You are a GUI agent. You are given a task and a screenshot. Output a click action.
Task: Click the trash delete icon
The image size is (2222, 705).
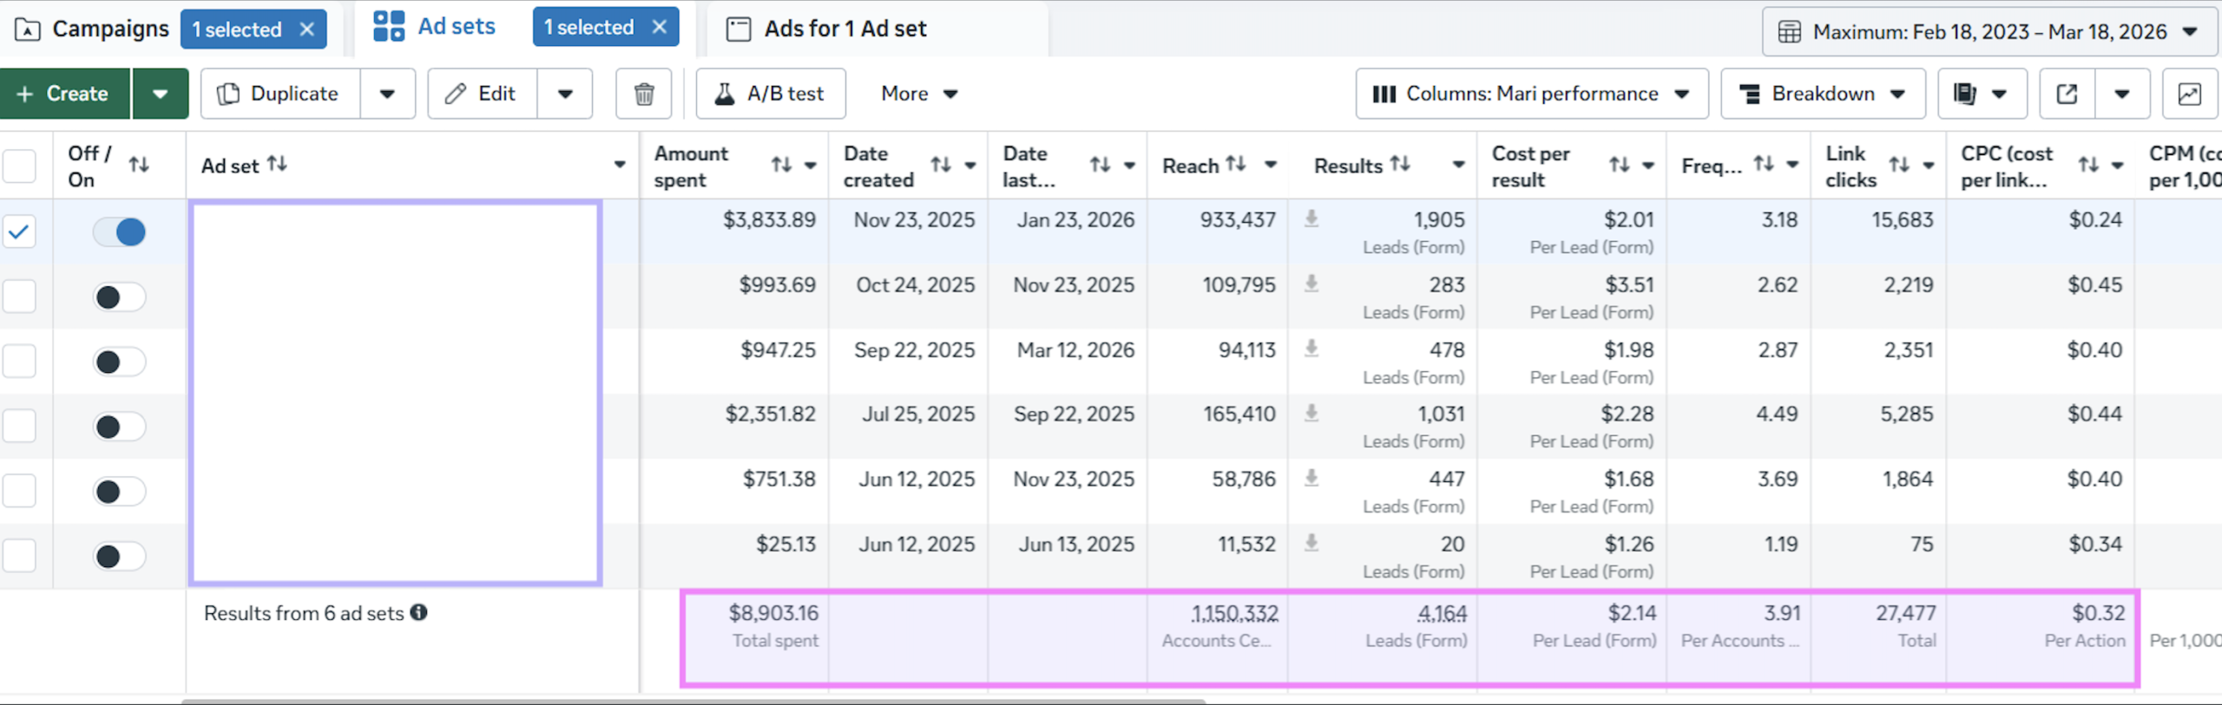pos(643,94)
